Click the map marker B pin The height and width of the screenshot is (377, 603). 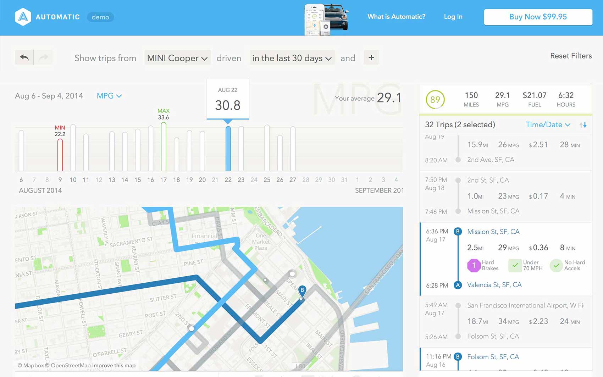point(302,291)
